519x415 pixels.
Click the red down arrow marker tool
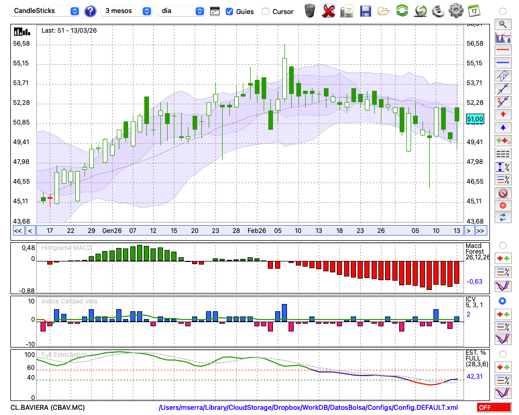(x=503, y=115)
